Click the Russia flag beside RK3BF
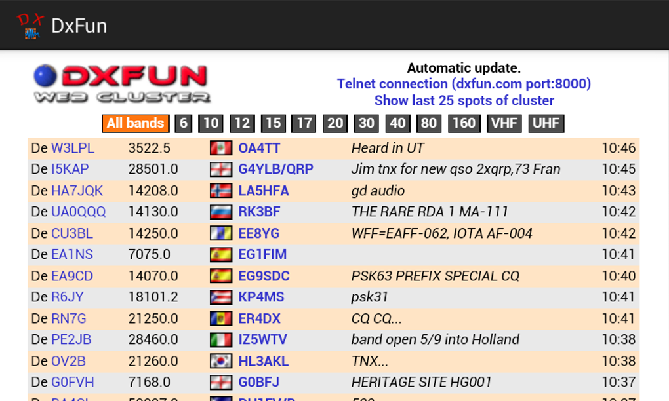This screenshot has width=669, height=401. (221, 212)
